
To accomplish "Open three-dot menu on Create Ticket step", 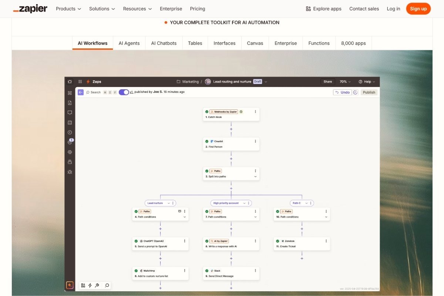I will (326, 241).
